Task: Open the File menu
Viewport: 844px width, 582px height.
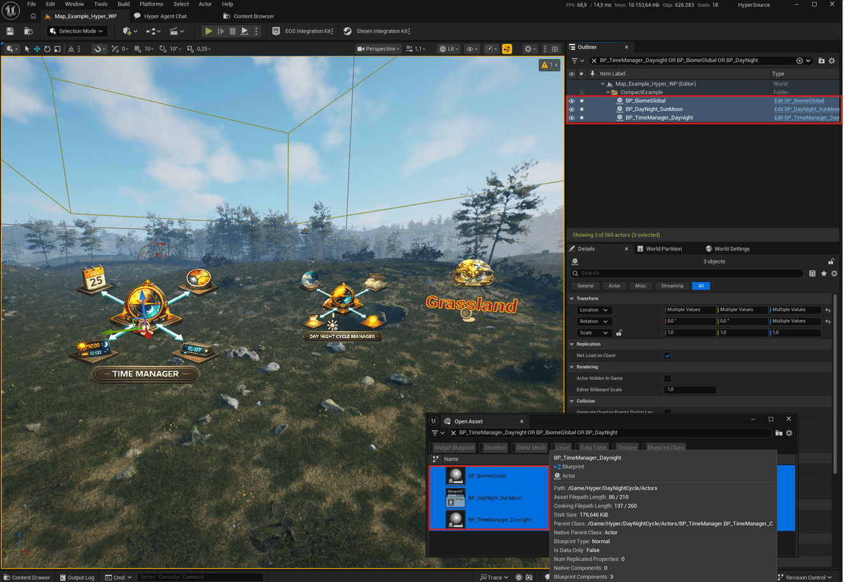Action: click(x=31, y=4)
